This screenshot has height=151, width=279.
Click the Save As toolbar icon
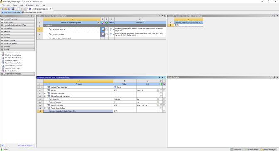click(x=13, y=9)
